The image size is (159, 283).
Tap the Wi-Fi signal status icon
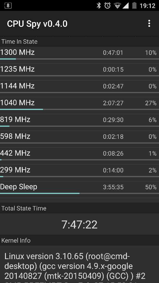coord(117,6)
